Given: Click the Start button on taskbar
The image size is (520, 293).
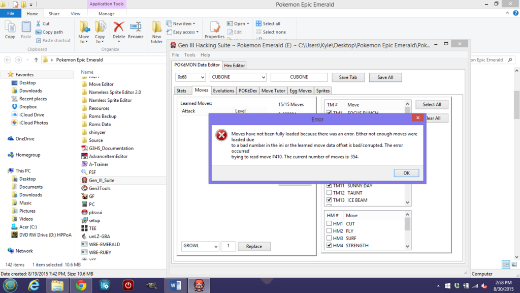Looking at the screenshot, I should 10,285.
